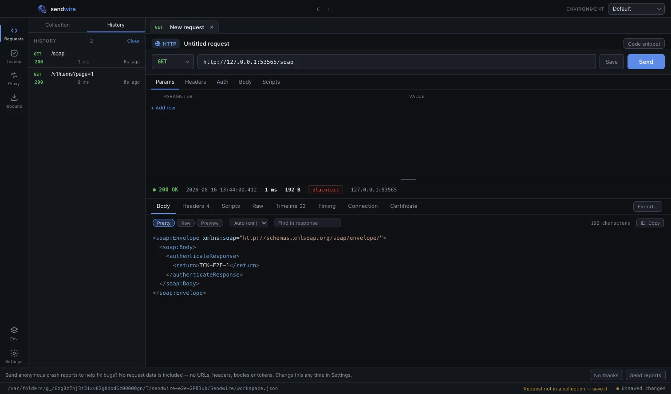
Task: Go back with the left chevron arrow
Action: tap(318, 9)
